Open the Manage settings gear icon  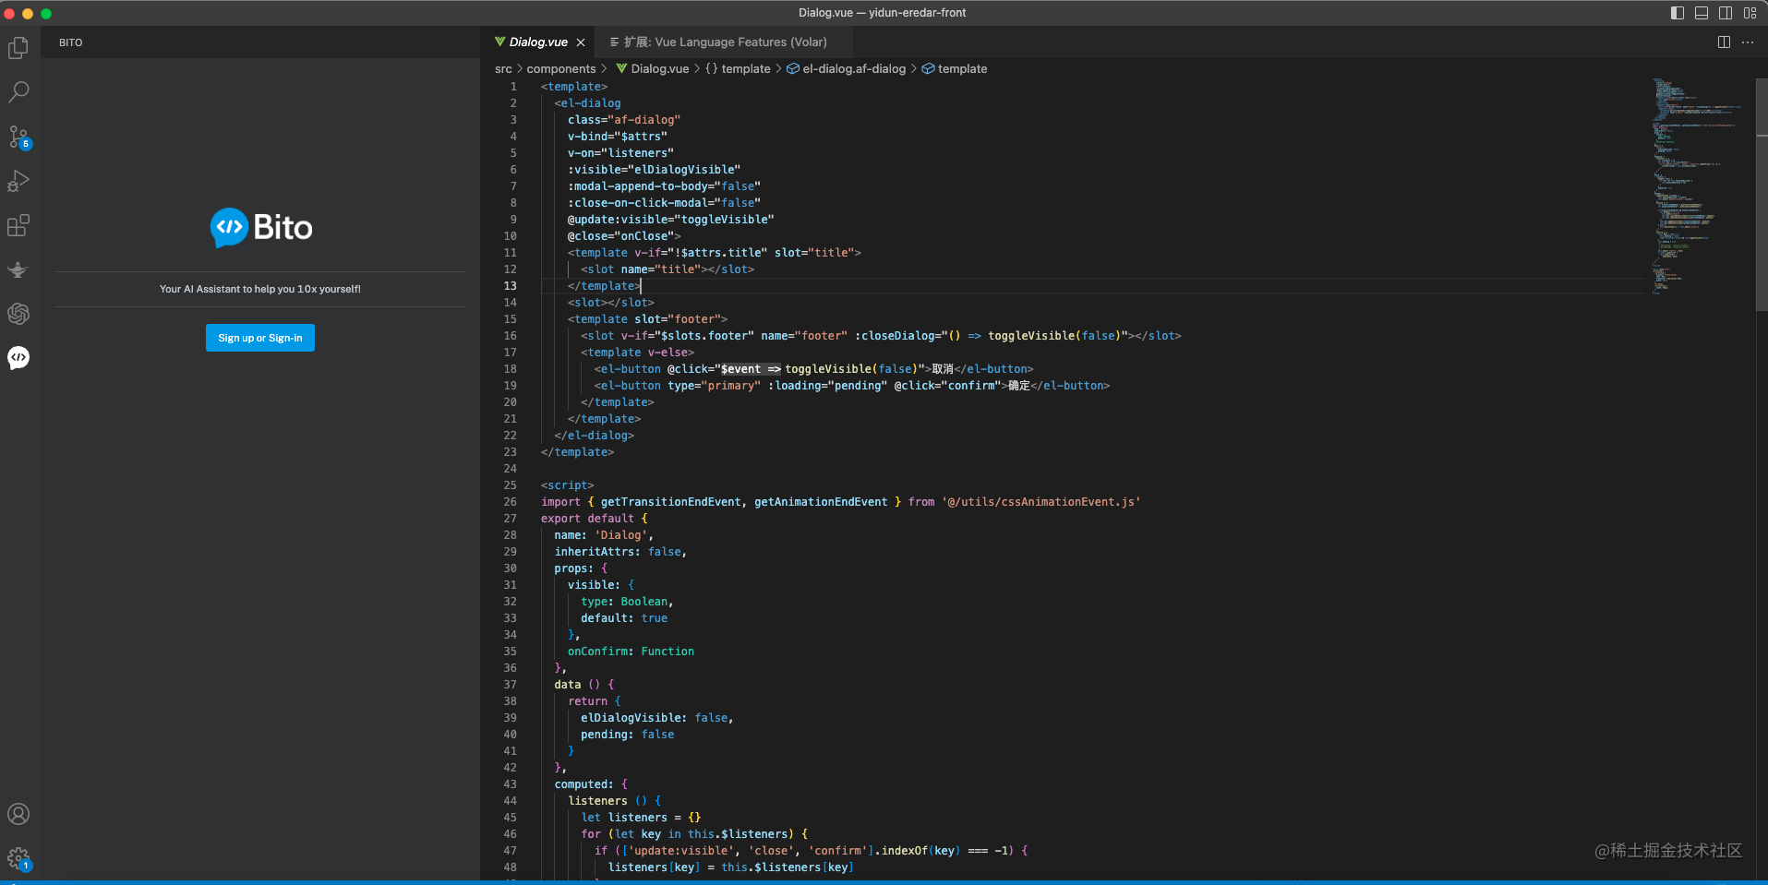(18, 858)
